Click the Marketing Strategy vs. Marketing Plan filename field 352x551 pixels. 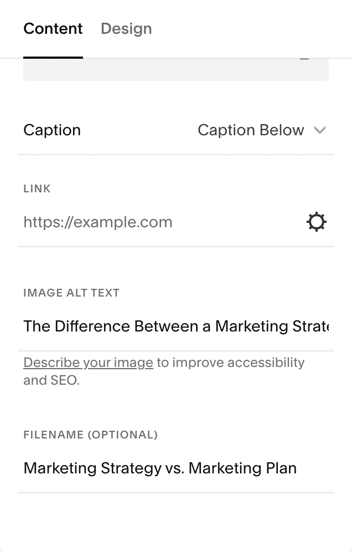(x=176, y=468)
